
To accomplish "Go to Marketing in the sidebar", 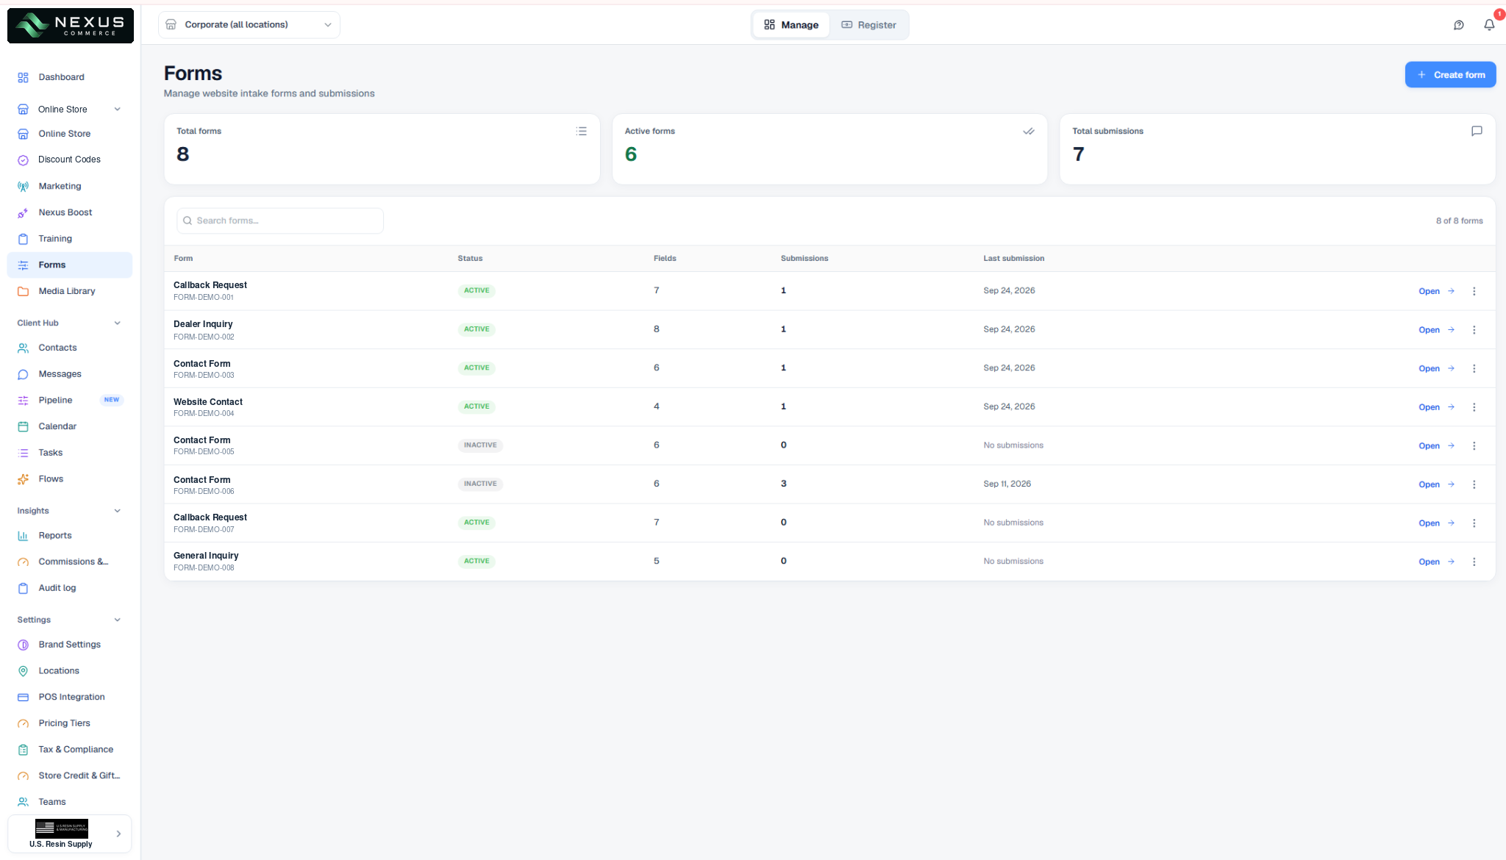I will 70,186.
